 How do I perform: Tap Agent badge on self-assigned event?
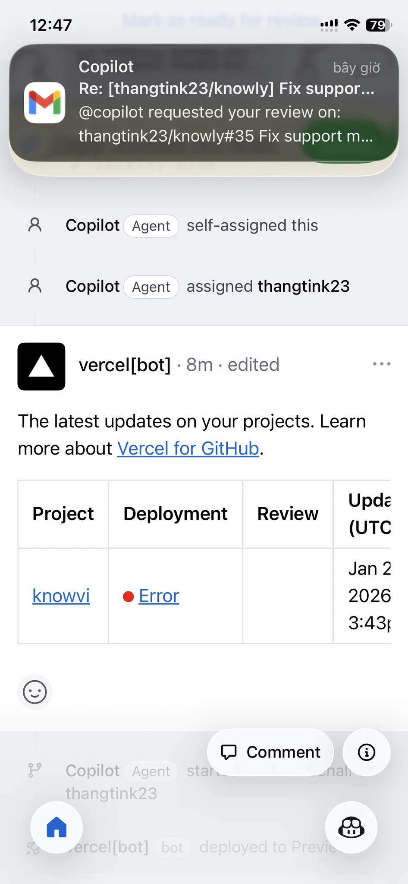point(151,226)
